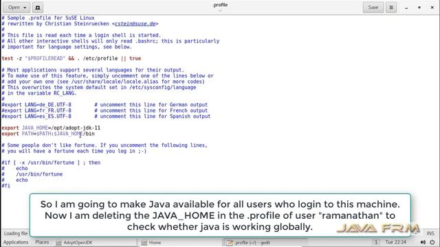Switch to AdoptOpenJDK taskbar window
This screenshot has width=440, height=247.
click(x=96, y=242)
